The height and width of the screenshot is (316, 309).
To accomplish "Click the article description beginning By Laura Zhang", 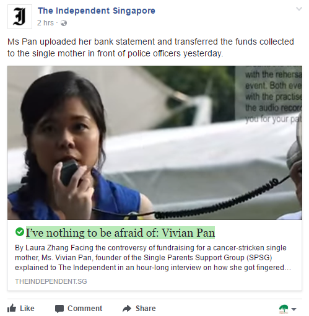I will click(x=153, y=258).
